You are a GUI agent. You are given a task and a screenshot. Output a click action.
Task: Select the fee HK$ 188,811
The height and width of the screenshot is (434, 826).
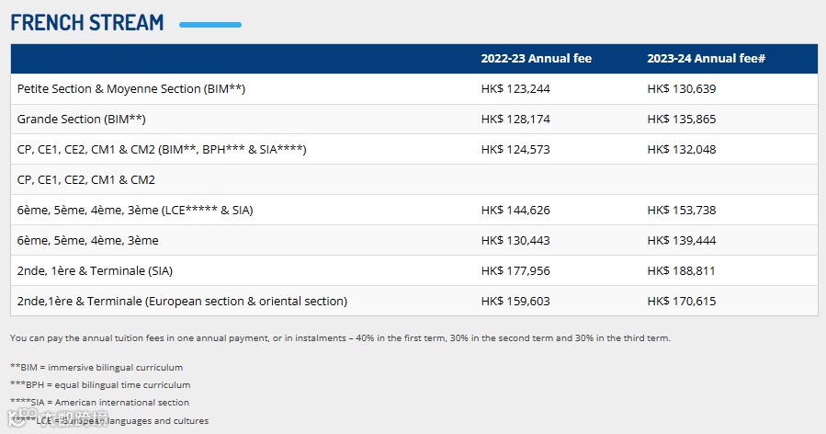click(681, 270)
